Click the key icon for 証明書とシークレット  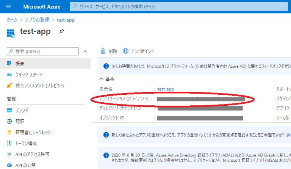[x=9, y=132]
